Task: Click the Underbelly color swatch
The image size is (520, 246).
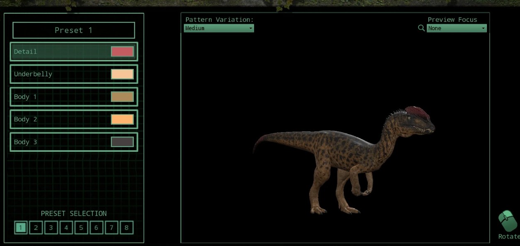Action: (x=122, y=74)
